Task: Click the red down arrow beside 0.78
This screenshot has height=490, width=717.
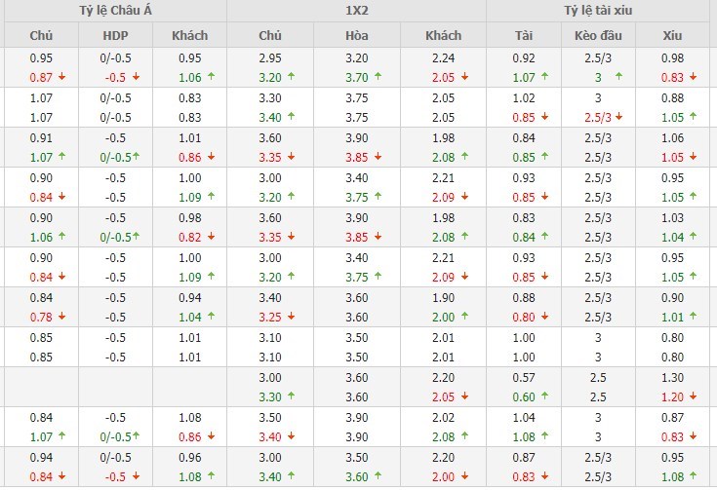Action: (61, 317)
